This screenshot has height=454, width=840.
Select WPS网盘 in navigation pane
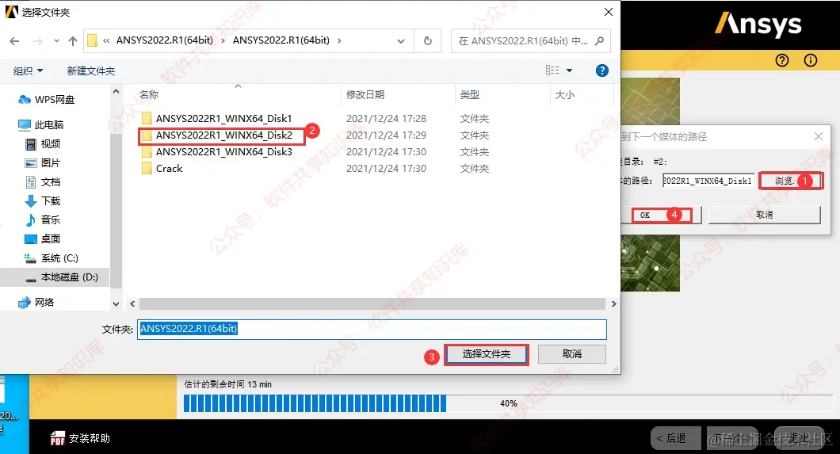(x=47, y=100)
